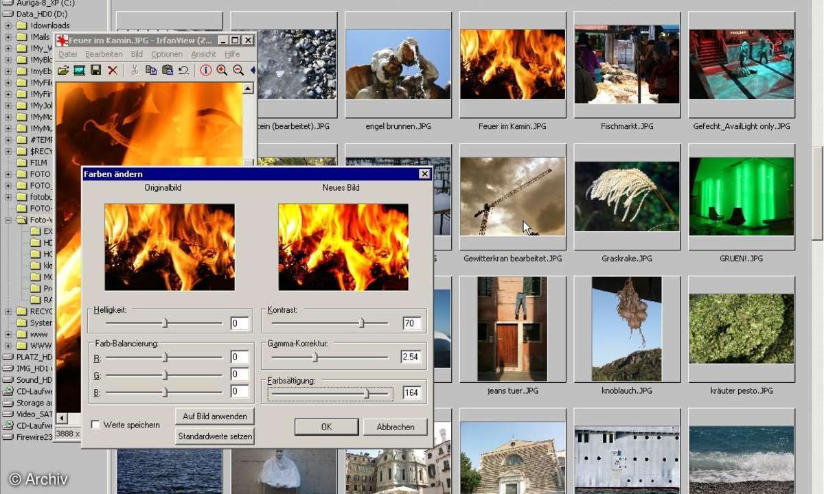Click the Data_HD0 (D:) drive icon
This screenshot has width=824, height=494.
[8, 14]
